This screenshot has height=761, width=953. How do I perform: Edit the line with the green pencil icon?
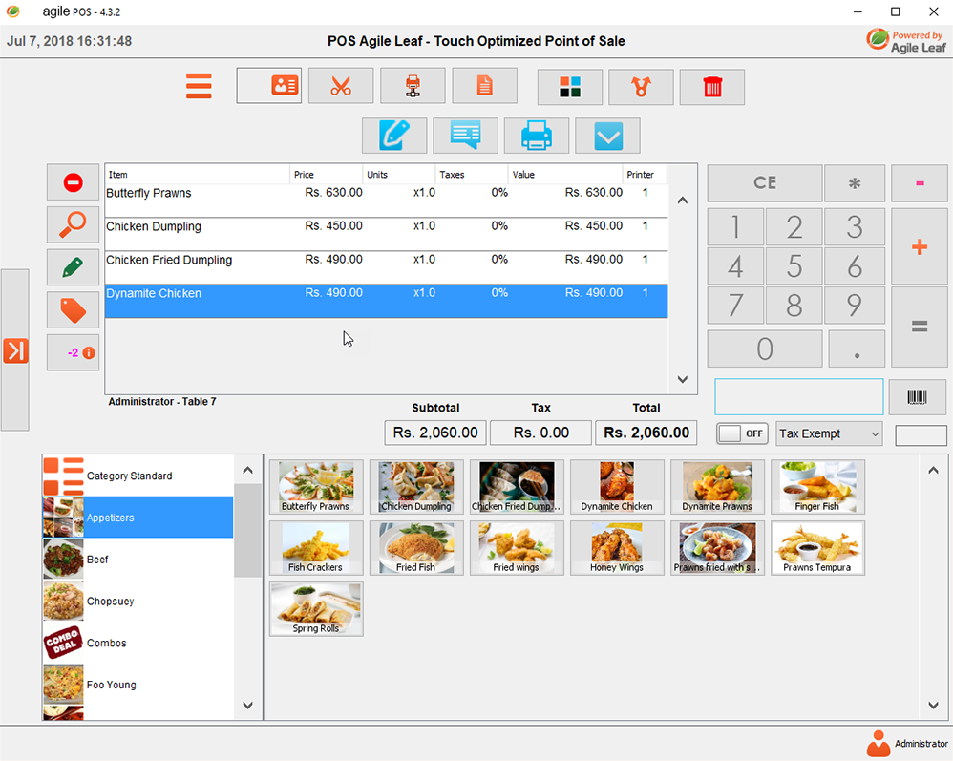(73, 267)
